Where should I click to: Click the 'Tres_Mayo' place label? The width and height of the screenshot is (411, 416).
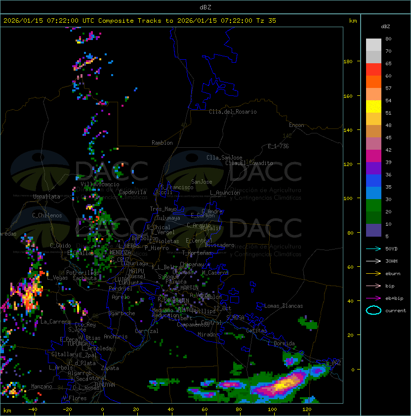tap(163, 209)
